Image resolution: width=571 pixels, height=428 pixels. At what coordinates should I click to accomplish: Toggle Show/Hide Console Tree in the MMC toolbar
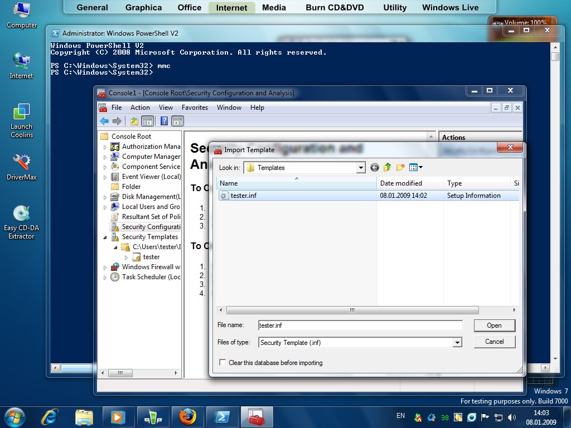click(x=147, y=121)
